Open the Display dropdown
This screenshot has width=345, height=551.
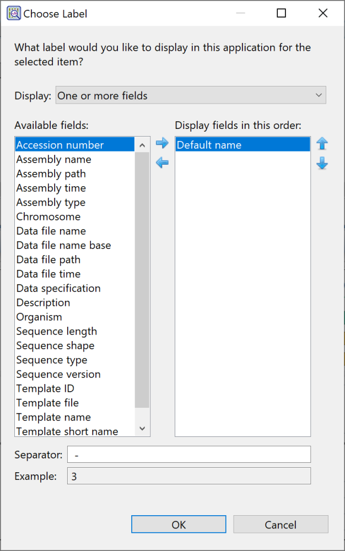[190, 95]
